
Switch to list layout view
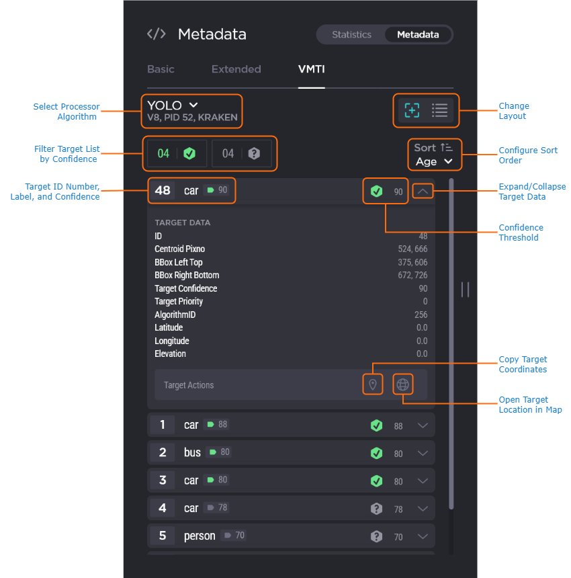[439, 110]
